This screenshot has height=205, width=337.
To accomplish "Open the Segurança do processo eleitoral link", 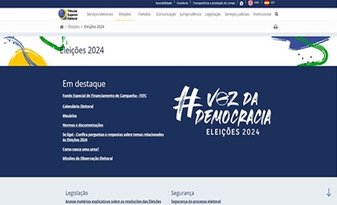I will click(x=196, y=202).
